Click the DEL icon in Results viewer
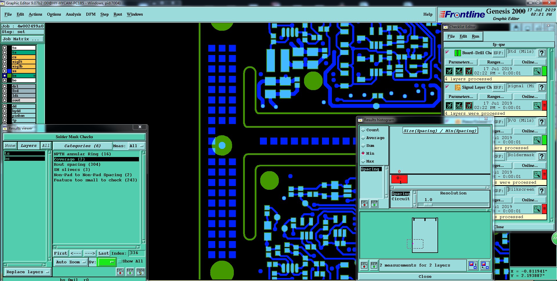 coord(120,272)
